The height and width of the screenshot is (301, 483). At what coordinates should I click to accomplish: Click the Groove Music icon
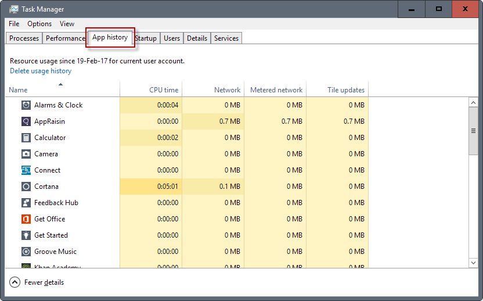tap(26, 252)
